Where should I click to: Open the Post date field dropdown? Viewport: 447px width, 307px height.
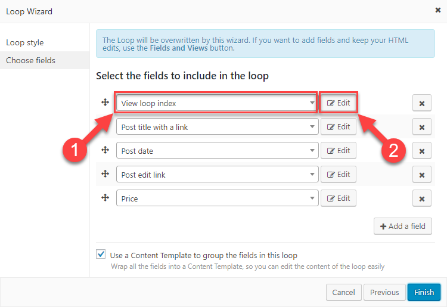(x=218, y=151)
